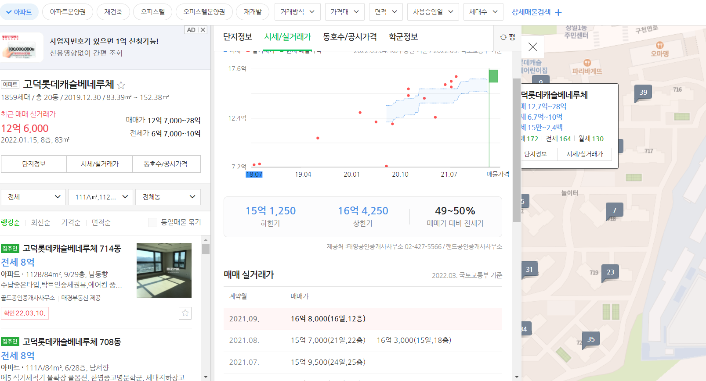The height and width of the screenshot is (381, 706).
Task: Enable the 재건축 filter chip
Action: [113, 12]
